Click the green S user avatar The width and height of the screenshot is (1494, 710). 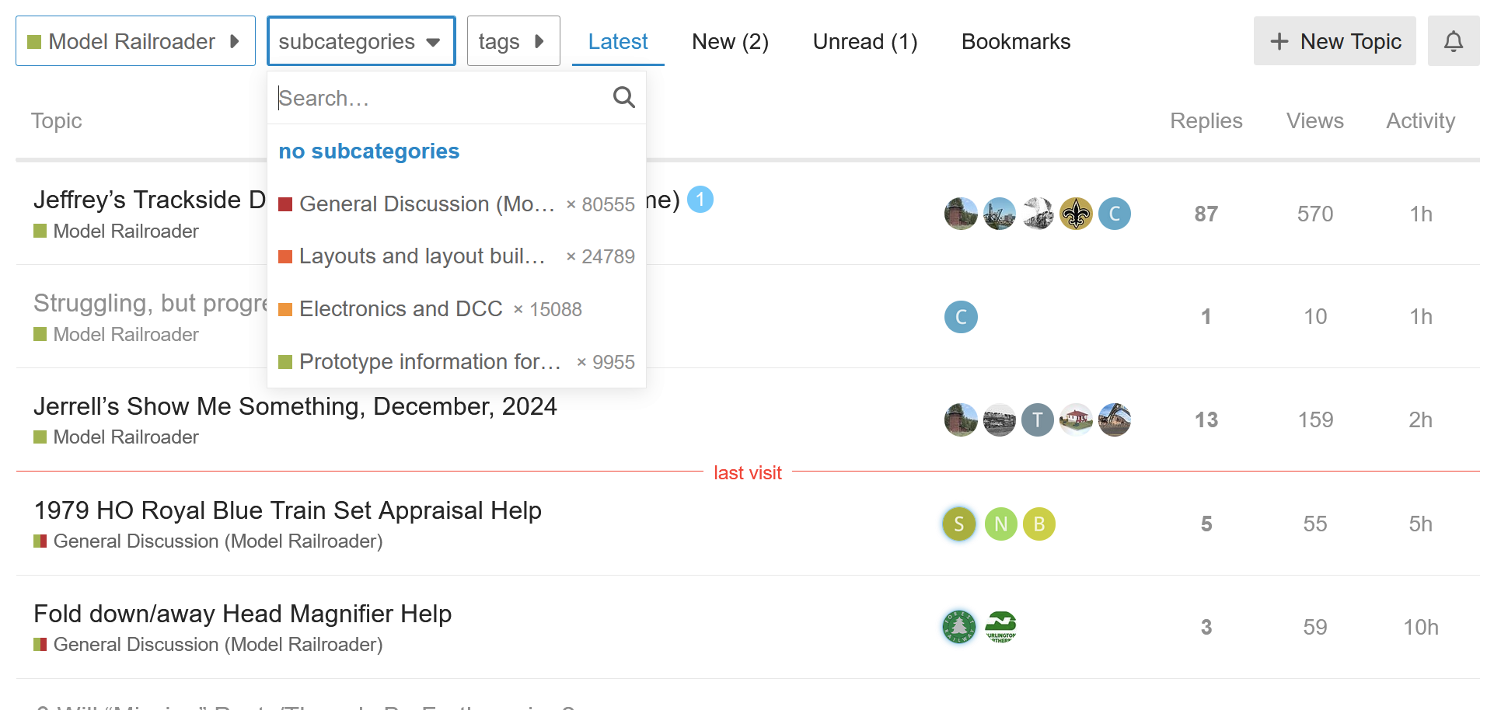(x=959, y=524)
